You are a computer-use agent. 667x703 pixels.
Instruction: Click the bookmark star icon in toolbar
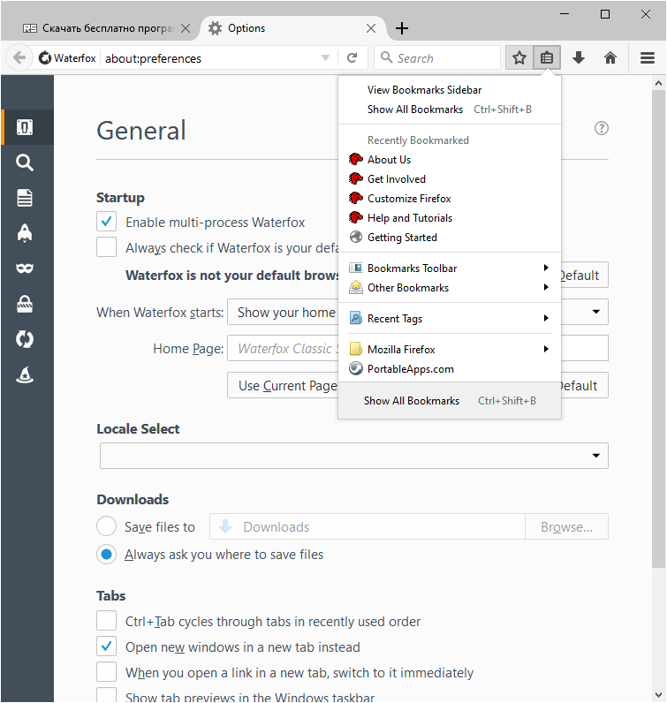tap(519, 58)
